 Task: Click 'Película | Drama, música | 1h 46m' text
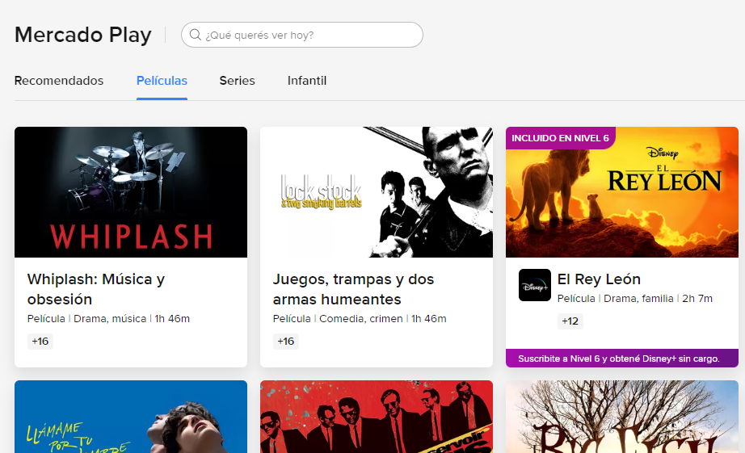(108, 319)
